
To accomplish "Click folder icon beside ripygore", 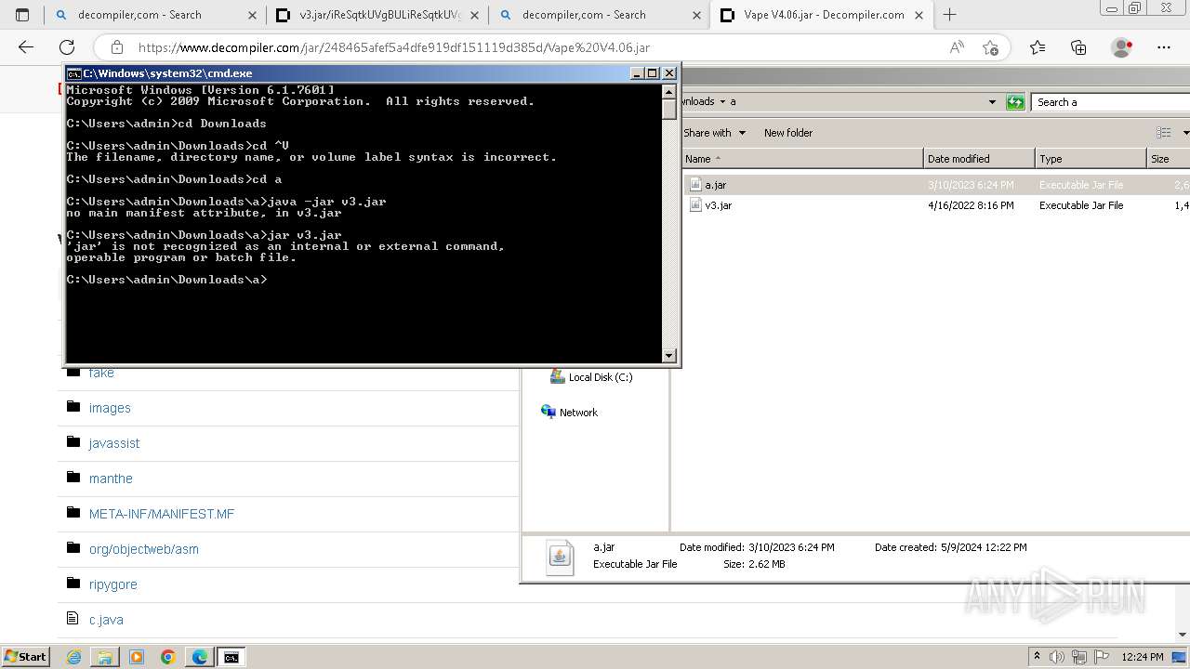I will coord(73,584).
